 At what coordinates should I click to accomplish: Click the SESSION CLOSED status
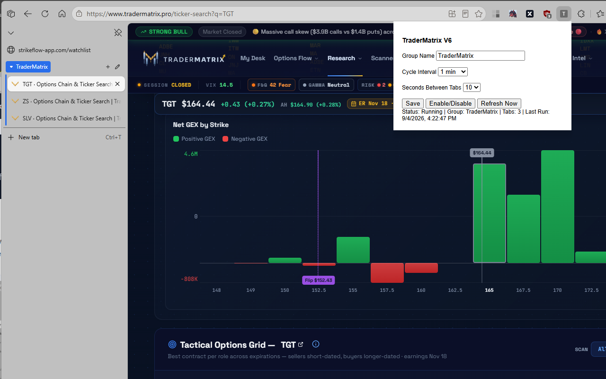pyautogui.click(x=164, y=85)
